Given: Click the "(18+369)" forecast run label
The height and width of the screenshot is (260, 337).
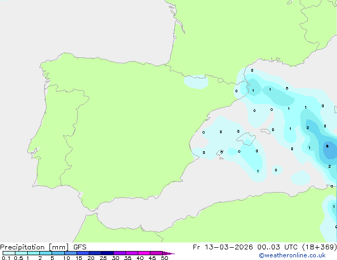Looking at the screenshot, I should pos(319,247).
